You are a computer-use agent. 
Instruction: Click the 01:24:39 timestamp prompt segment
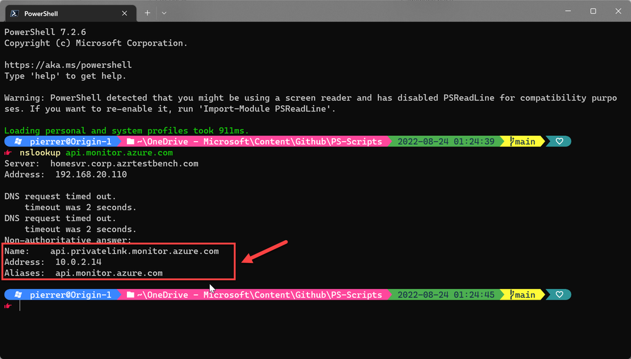[x=446, y=142]
